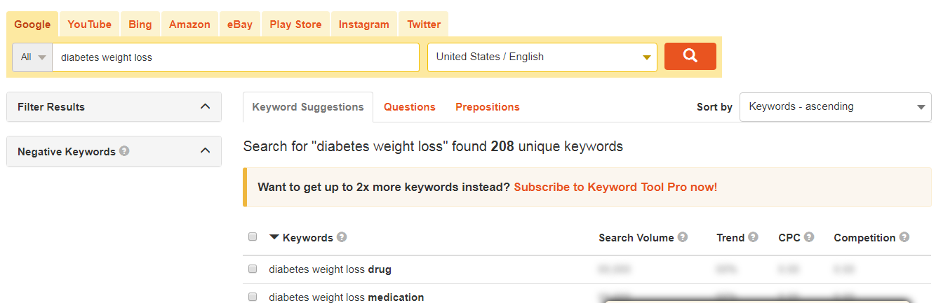
Task: Open the Sort by Keywords - ascending dropdown
Action: [x=835, y=107]
